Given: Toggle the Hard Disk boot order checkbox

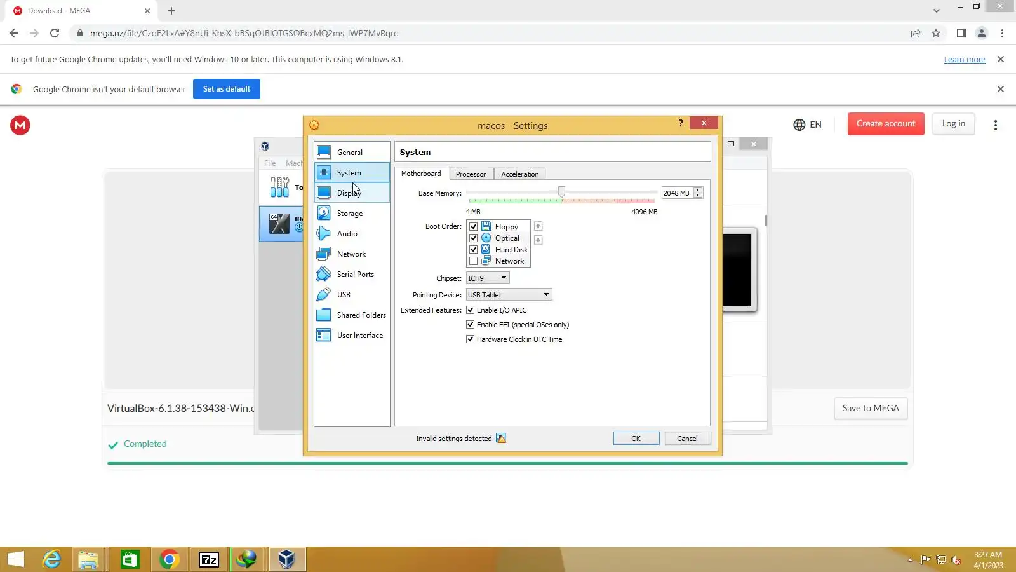Looking at the screenshot, I should [x=473, y=249].
